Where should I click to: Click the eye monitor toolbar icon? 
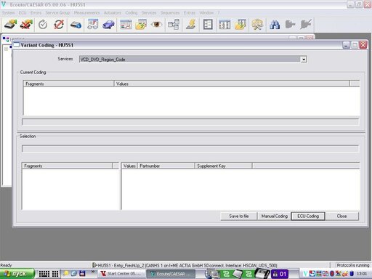156,25
